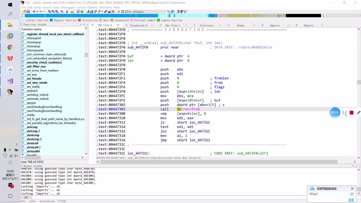Screen dimensions: 361x203
Task: Click the blue down arrow toolbar icon
Action: coord(67,12)
